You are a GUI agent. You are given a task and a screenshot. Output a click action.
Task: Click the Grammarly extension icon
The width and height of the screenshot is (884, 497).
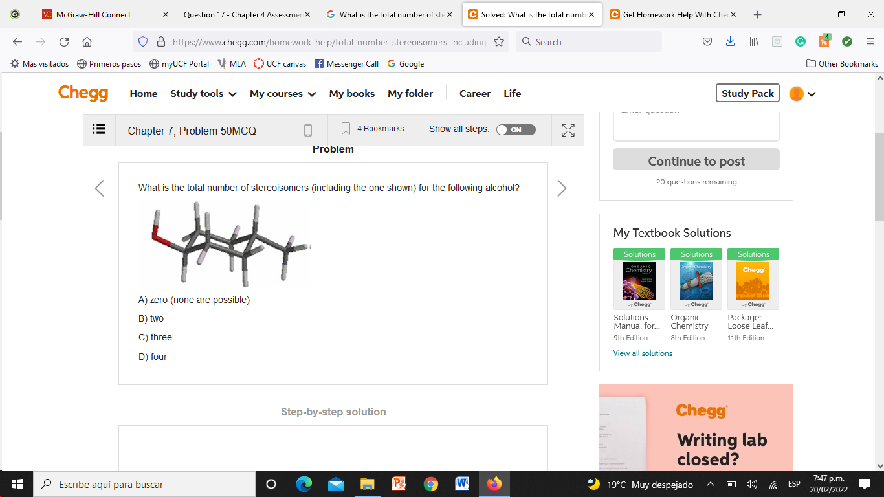[x=801, y=42]
